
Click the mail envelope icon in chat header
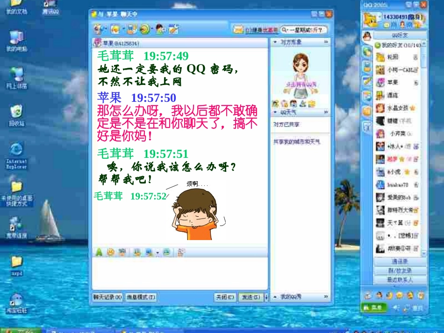238,29
